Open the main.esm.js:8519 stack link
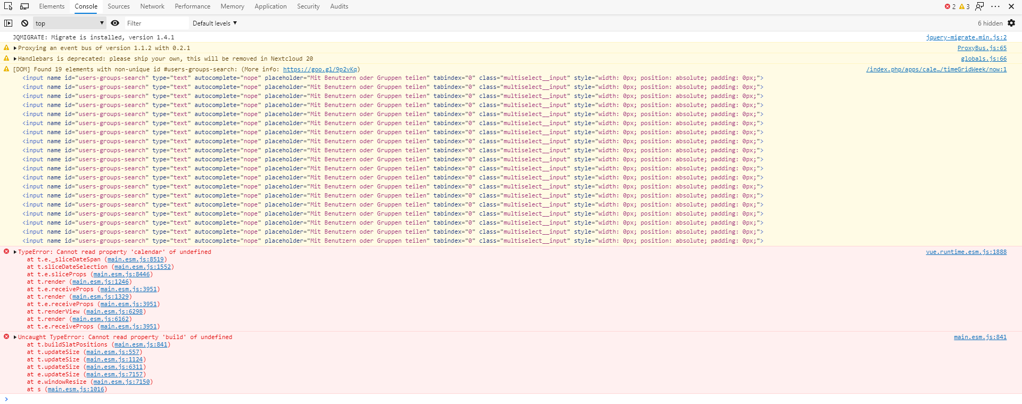The image size is (1022, 404). (136, 259)
